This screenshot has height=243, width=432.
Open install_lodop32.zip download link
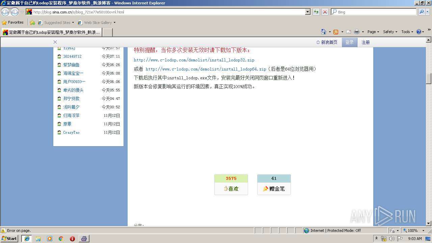pyautogui.click(x=194, y=60)
